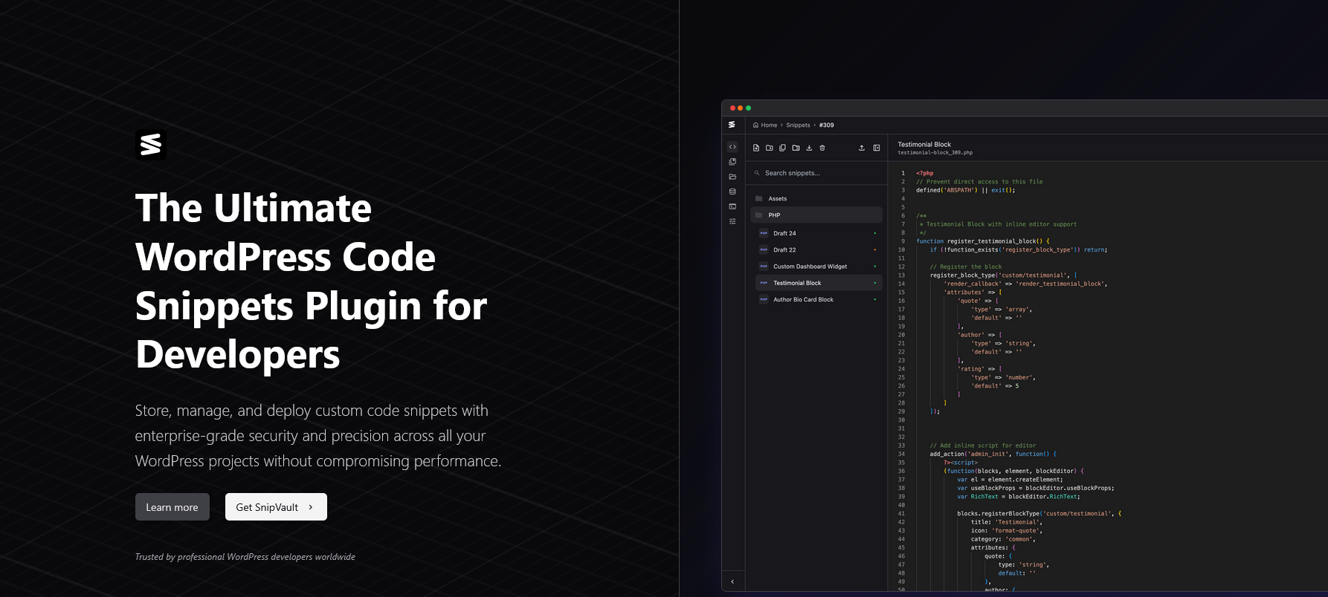The image size is (1328, 597).
Task: Toggle the side panel layout icon
Action: pos(877,148)
